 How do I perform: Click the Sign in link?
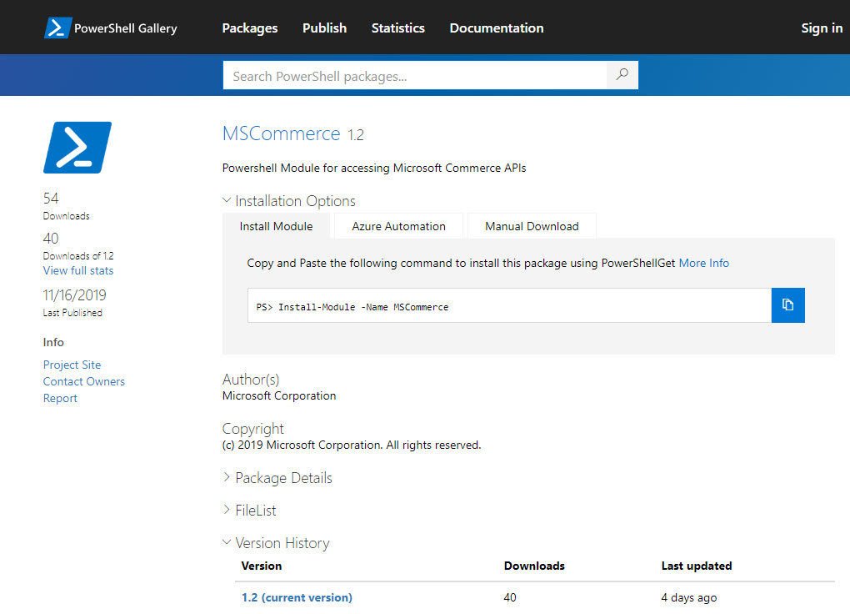[822, 28]
